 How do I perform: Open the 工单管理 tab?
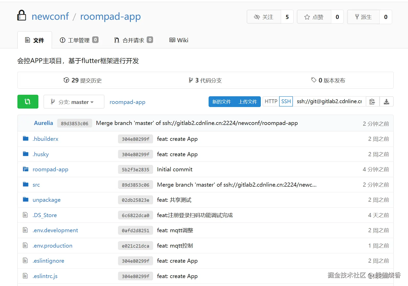click(79, 40)
